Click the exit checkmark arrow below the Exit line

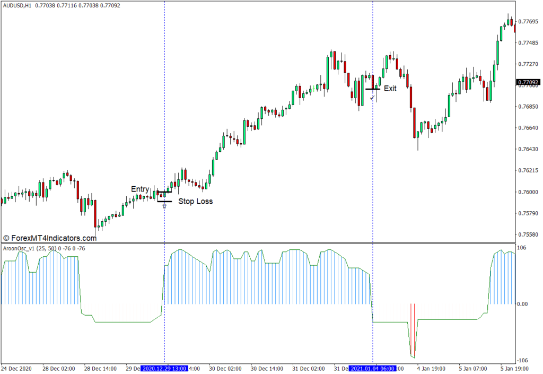point(372,98)
